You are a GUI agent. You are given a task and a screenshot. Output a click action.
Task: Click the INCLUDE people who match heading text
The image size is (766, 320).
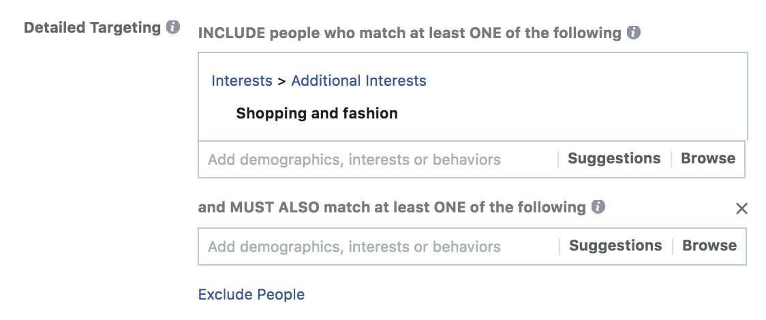tap(410, 32)
